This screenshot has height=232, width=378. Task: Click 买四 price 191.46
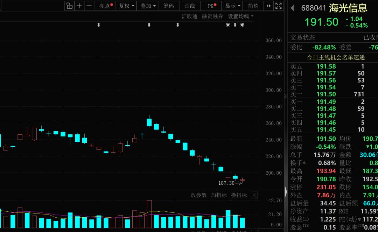tap(326, 123)
